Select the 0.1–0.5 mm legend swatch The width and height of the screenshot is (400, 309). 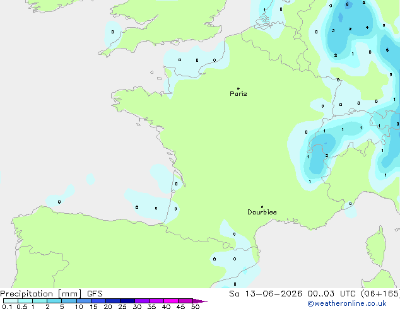pyautogui.click(x=11, y=301)
